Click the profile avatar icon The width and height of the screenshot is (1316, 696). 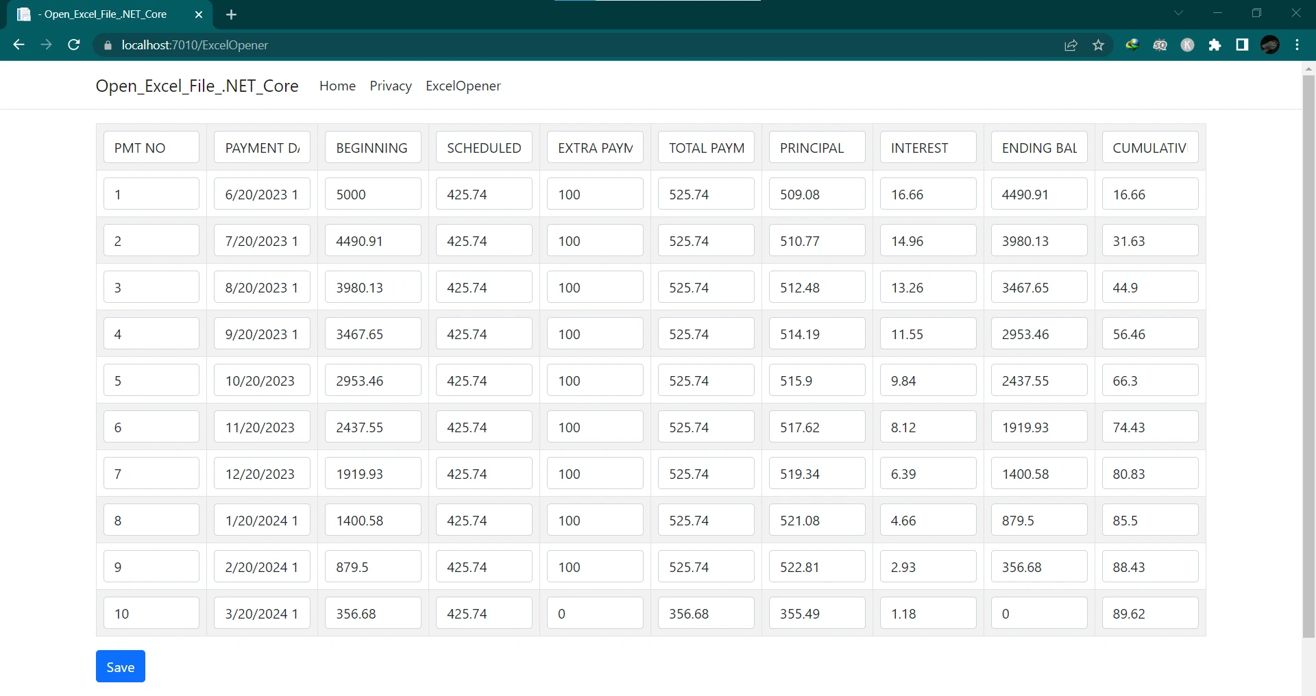coord(1269,45)
